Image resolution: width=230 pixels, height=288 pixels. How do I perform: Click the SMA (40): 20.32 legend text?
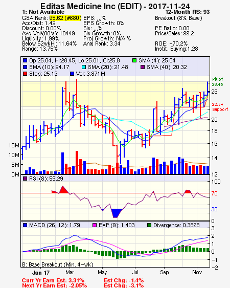pos(167,67)
